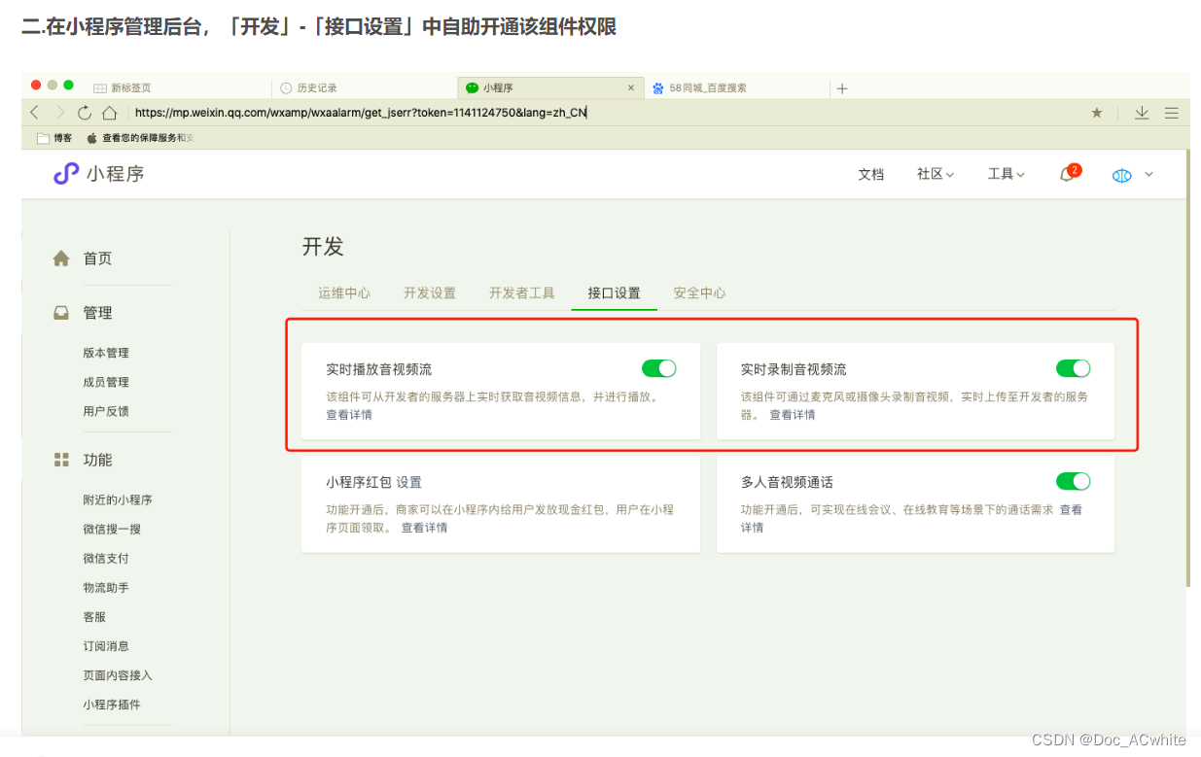Viewport: 1201px width, 757px height.
Task: Open 小程序插件 in sidebar
Action: tap(112, 704)
